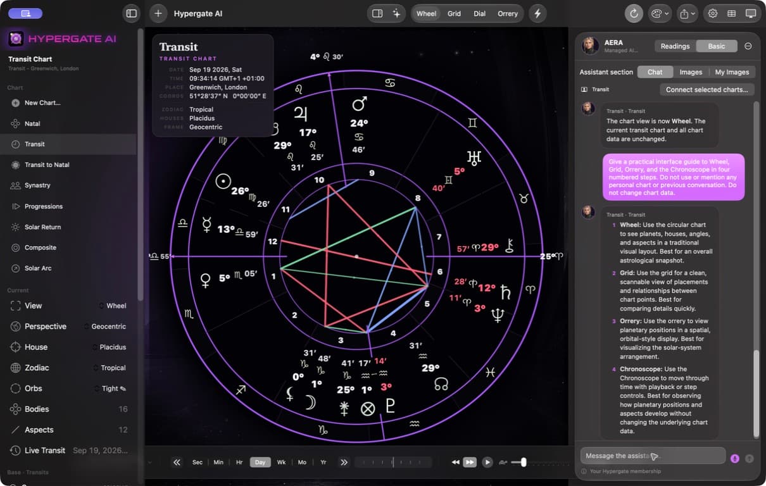
Task: Set time step to Min
Action: click(x=218, y=463)
